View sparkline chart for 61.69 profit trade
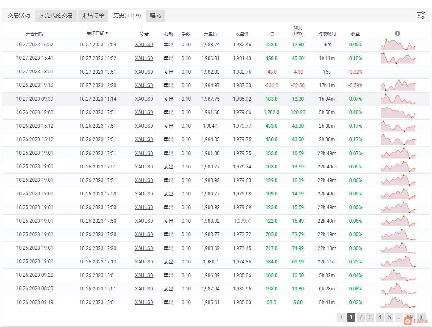Viewport: 432px width, 327px height. (398, 261)
